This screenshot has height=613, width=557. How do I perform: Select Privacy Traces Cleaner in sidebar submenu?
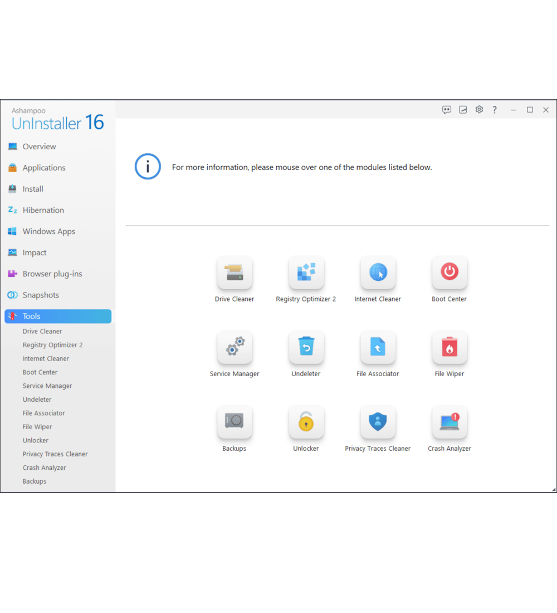[x=55, y=454]
